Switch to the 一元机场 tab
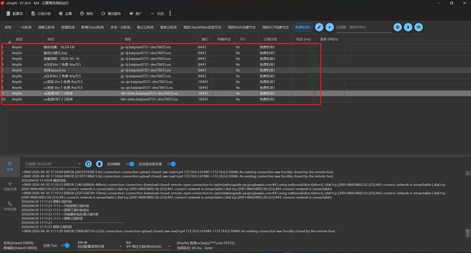Viewport: 471px width, 253px height. [x=24, y=27]
